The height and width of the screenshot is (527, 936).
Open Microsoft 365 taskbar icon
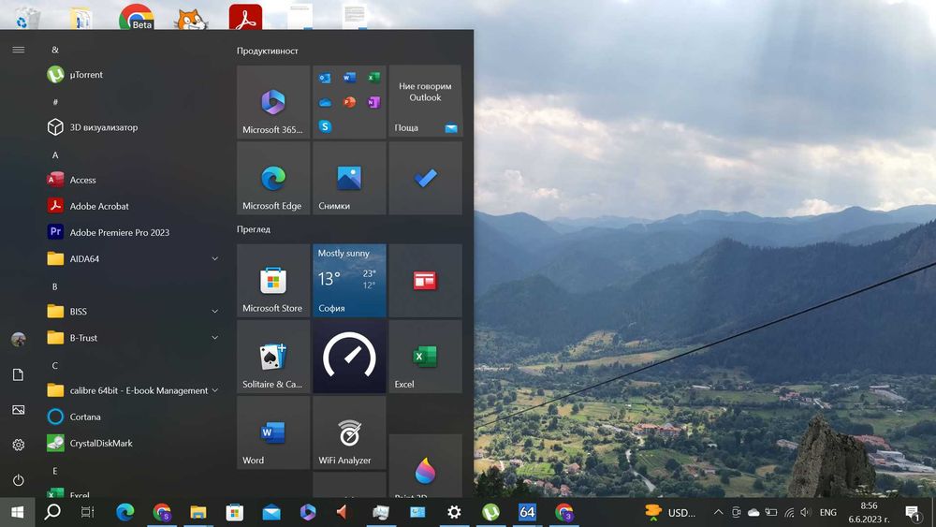point(308,512)
